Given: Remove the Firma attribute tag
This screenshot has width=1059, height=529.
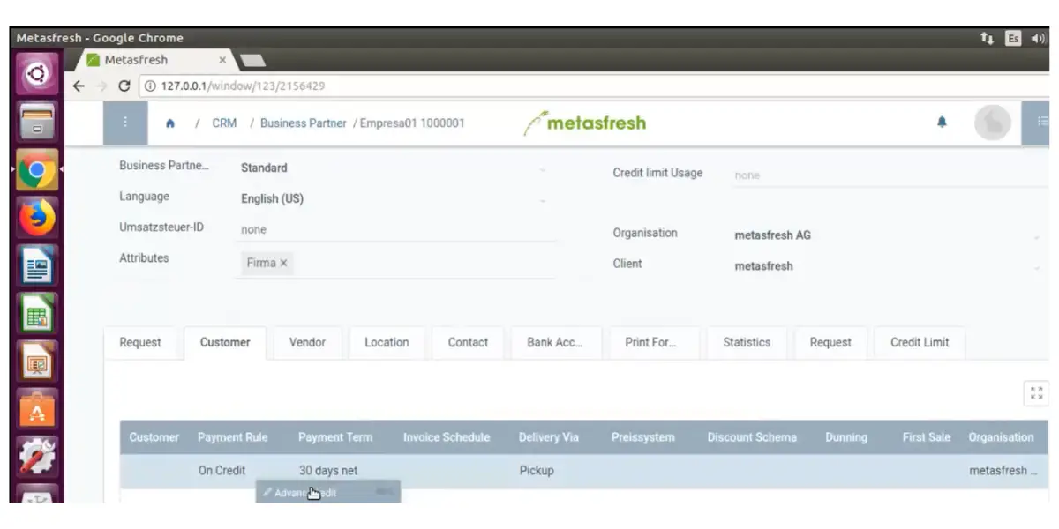Looking at the screenshot, I should pyautogui.click(x=283, y=263).
